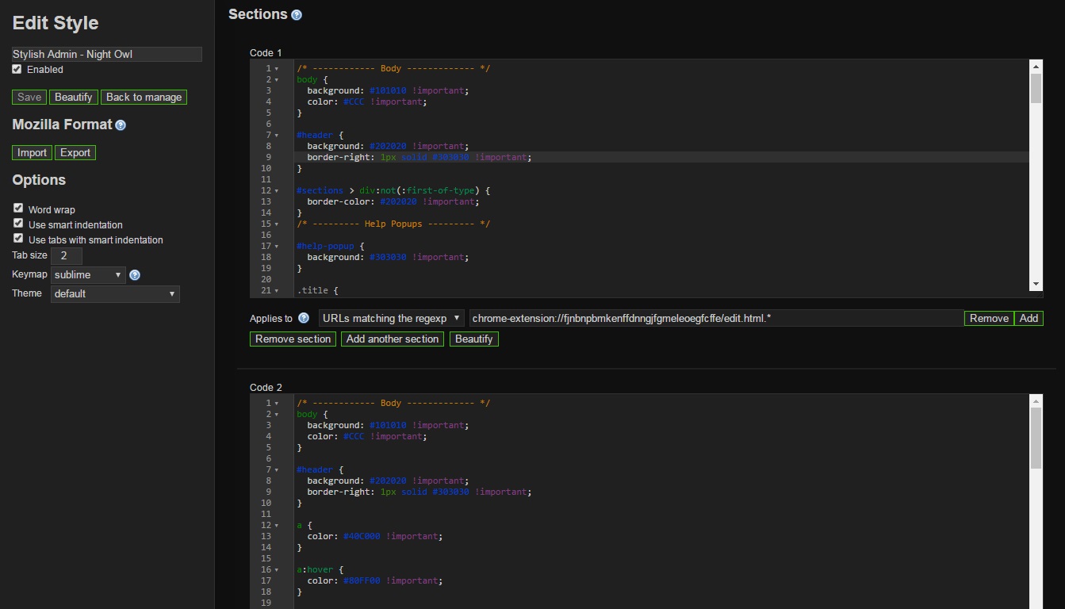
Task: Uncheck Use tabs with smart indentation
Action: [x=18, y=239]
